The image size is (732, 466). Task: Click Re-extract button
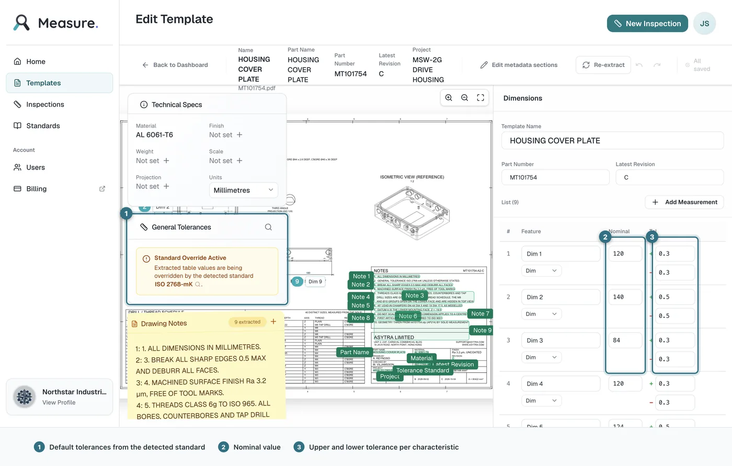[603, 65]
